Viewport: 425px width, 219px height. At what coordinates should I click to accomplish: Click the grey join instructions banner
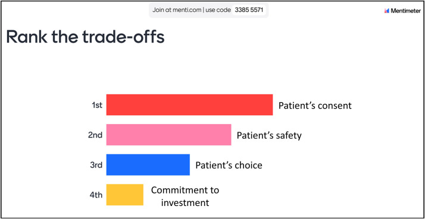(x=209, y=10)
